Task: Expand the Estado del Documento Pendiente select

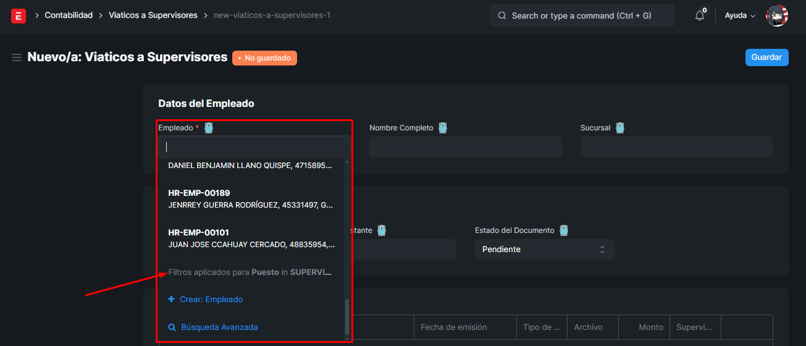Action: (544, 250)
